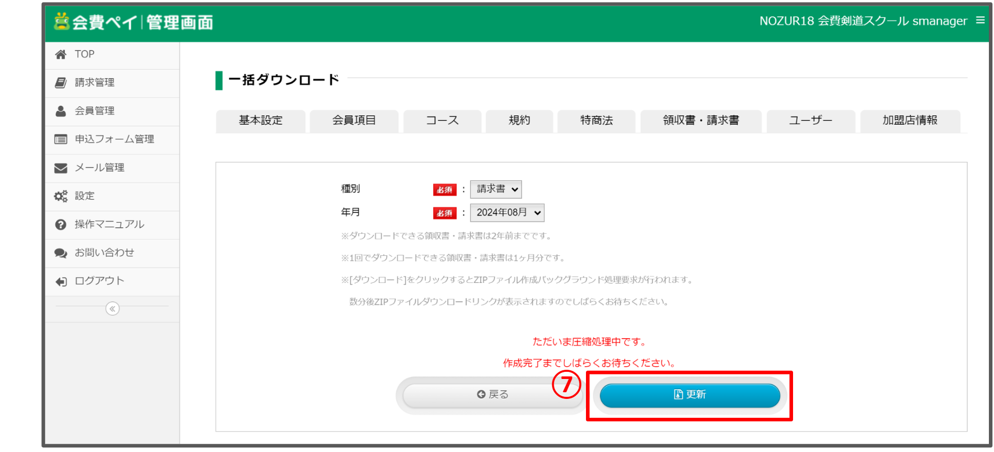
Task: Click the envelope icon for メール管理
Action: pos(61,168)
